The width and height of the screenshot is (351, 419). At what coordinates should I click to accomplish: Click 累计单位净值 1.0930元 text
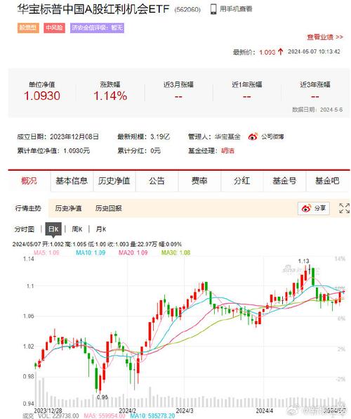click(x=53, y=150)
